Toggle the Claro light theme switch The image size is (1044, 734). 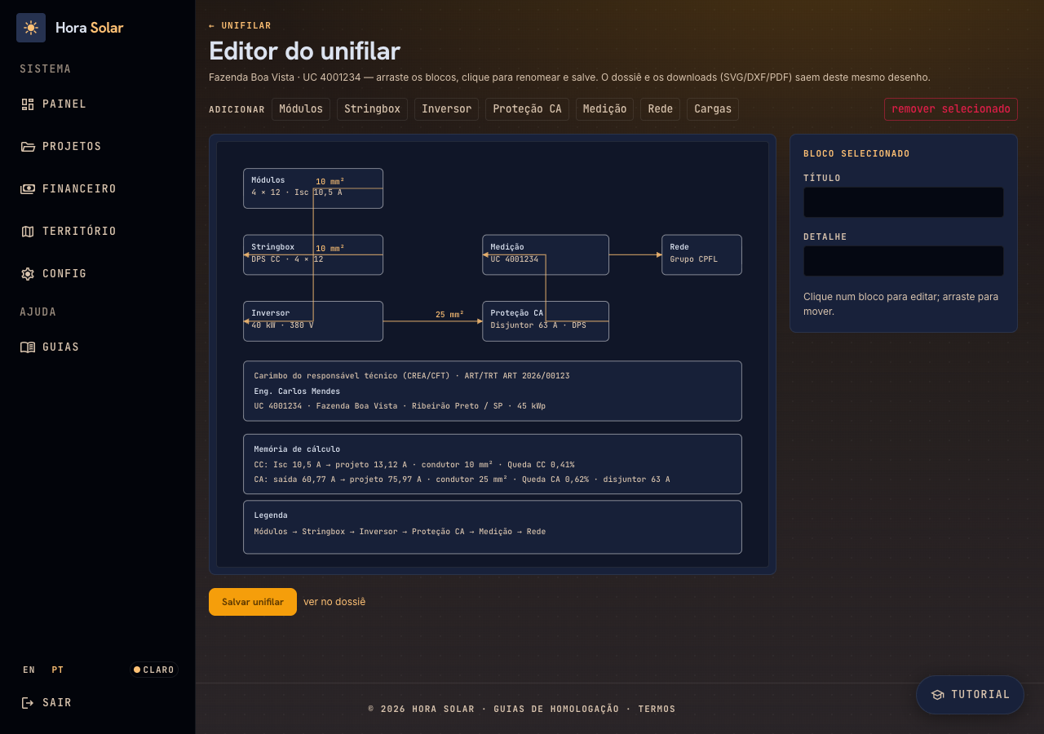[x=154, y=670]
